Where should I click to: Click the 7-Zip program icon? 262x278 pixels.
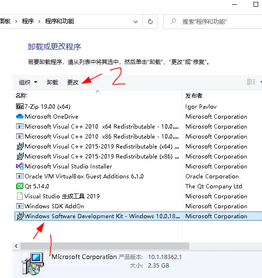click(x=19, y=106)
